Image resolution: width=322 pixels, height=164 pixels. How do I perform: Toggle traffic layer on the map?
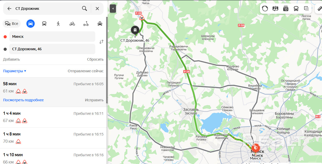click(265, 8)
